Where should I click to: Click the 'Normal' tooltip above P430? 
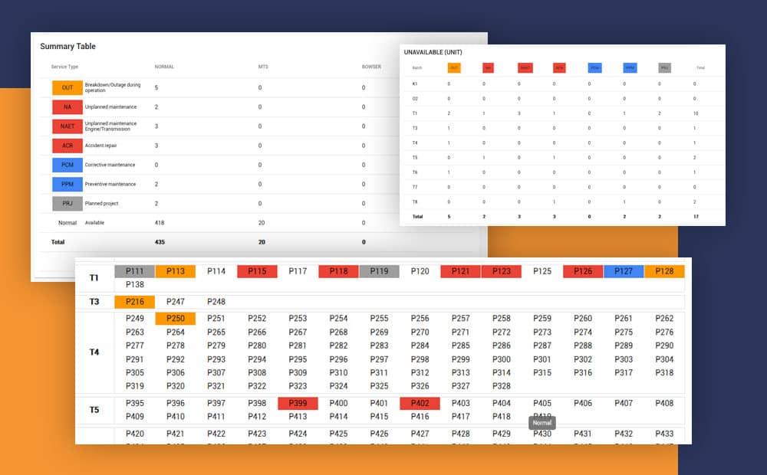[542, 423]
